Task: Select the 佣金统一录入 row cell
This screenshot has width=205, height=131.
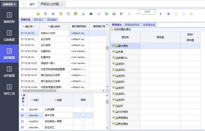Action: pyautogui.click(x=54, y=63)
